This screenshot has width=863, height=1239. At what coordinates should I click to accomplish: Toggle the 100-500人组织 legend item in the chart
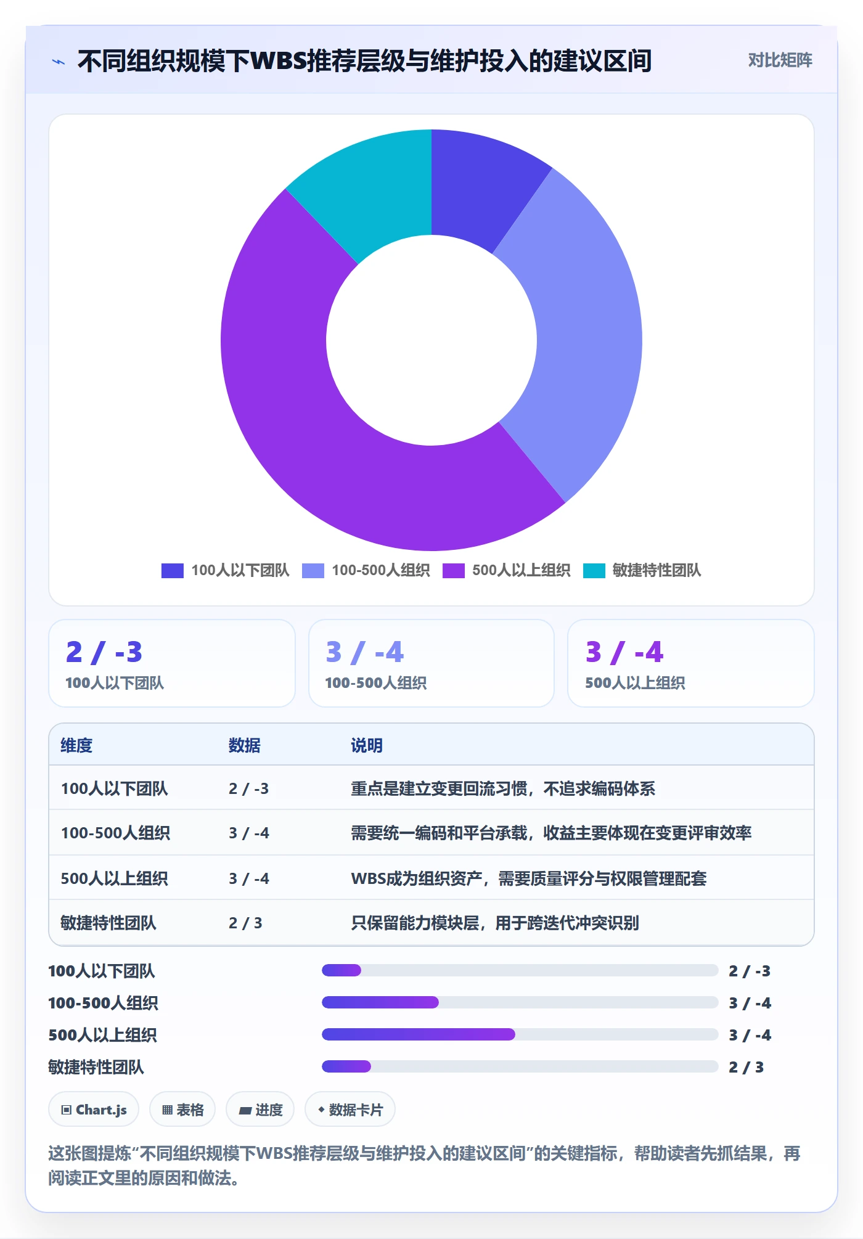coord(366,570)
